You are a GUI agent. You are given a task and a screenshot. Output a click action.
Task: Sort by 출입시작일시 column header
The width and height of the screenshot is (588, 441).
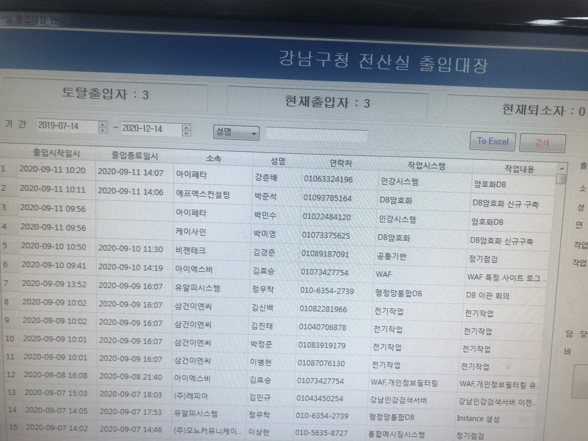coord(56,153)
